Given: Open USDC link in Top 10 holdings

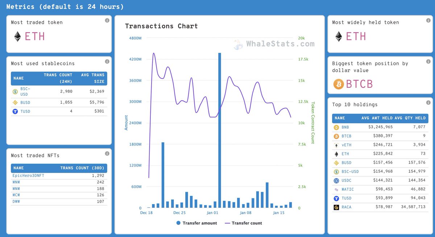Looking at the screenshot, I should (x=347, y=180).
